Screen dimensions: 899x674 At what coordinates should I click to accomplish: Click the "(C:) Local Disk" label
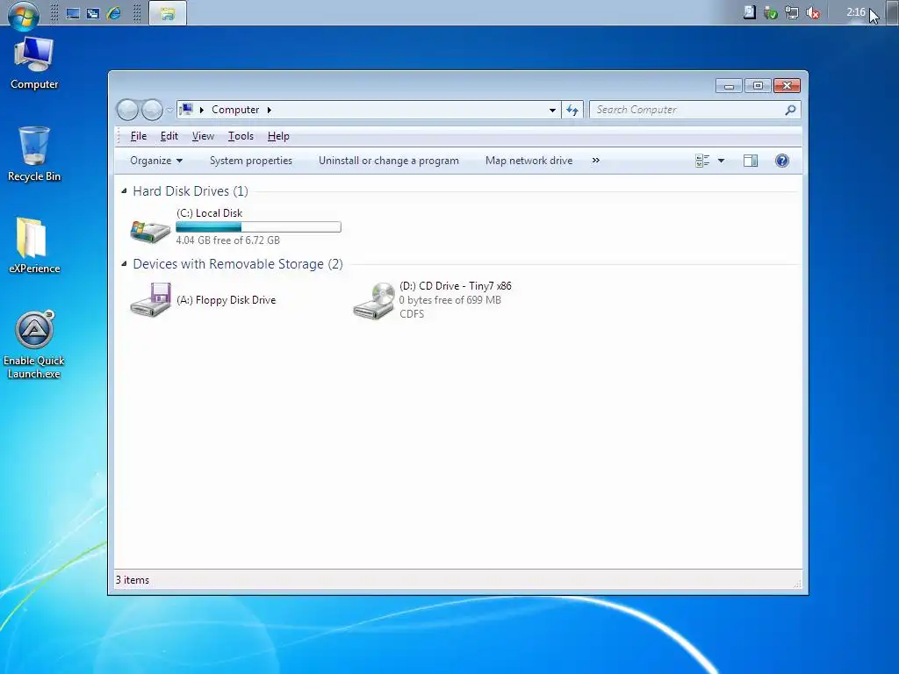coord(209,212)
